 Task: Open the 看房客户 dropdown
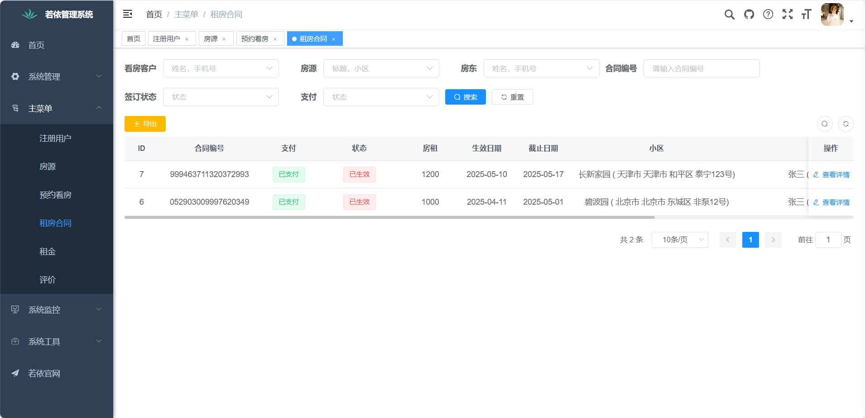[x=221, y=68]
